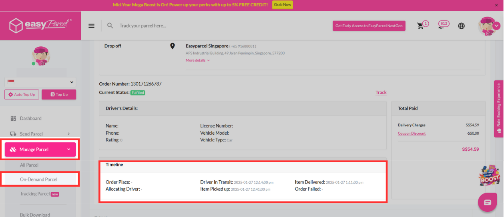Open the shopping cart icon
Image resolution: width=504 pixels, height=217 pixels.
coord(420,26)
